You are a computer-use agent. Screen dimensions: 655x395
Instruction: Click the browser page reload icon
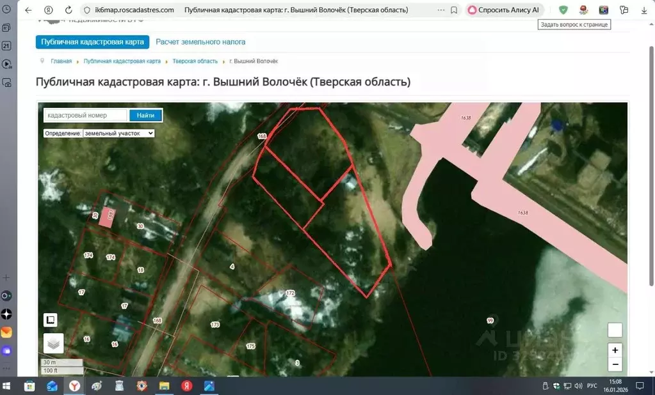click(x=67, y=10)
